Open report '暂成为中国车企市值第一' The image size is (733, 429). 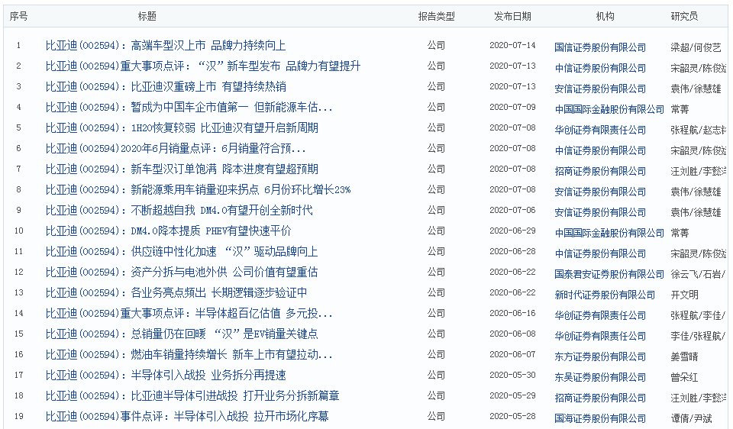[189, 107]
